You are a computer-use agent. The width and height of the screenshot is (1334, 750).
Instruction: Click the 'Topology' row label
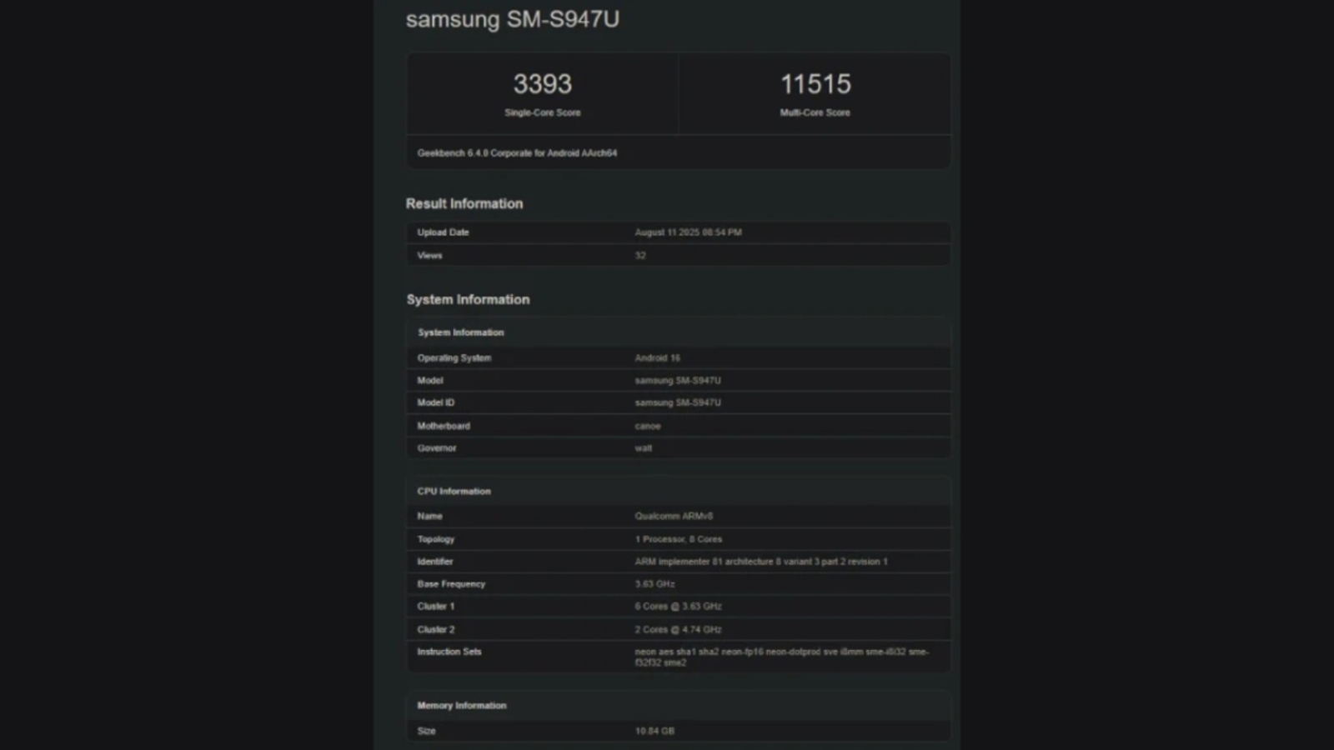click(x=436, y=539)
